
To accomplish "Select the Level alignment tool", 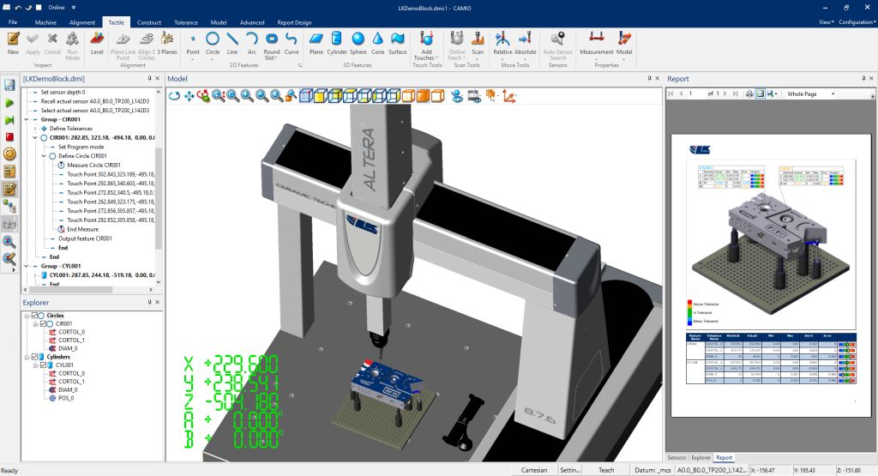I will click(97, 44).
